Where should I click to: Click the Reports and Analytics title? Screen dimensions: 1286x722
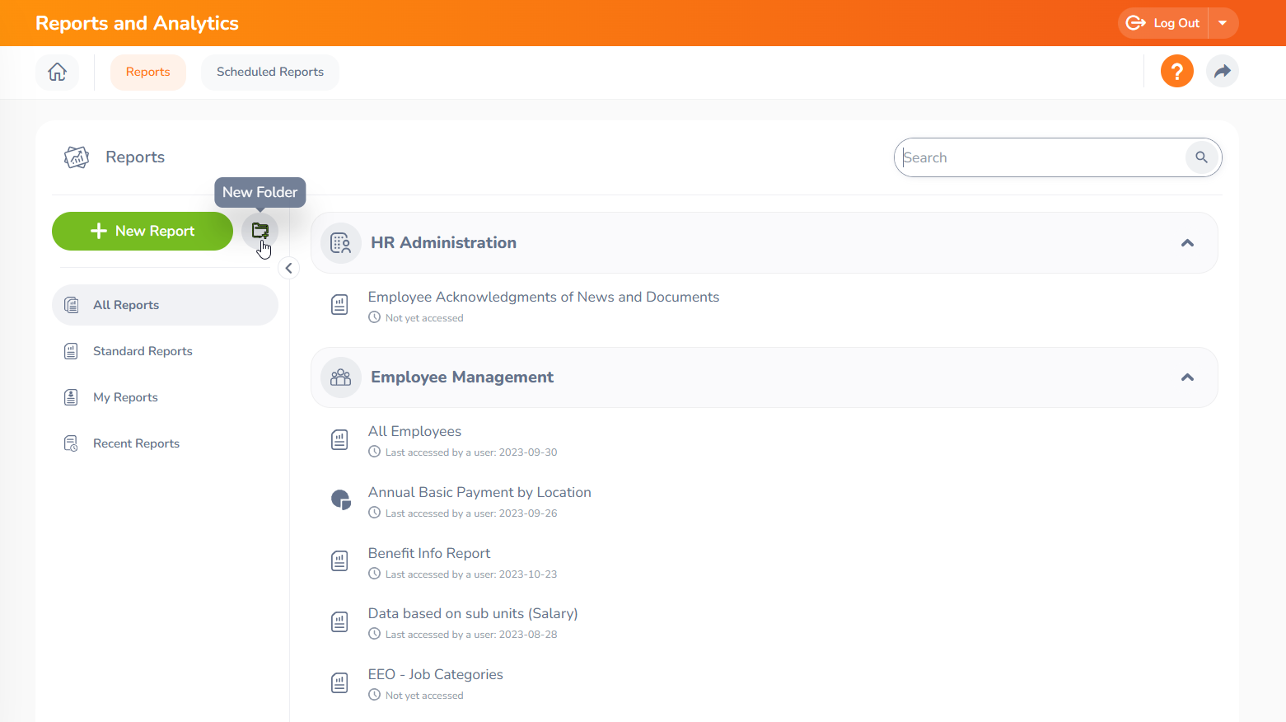click(x=137, y=23)
